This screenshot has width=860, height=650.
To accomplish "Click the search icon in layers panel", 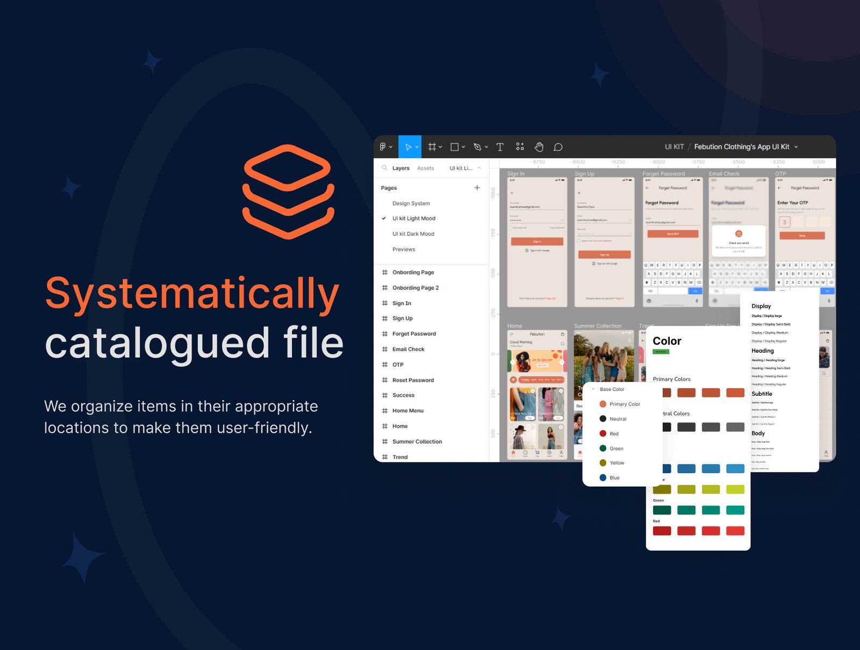I will click(384, 168).
